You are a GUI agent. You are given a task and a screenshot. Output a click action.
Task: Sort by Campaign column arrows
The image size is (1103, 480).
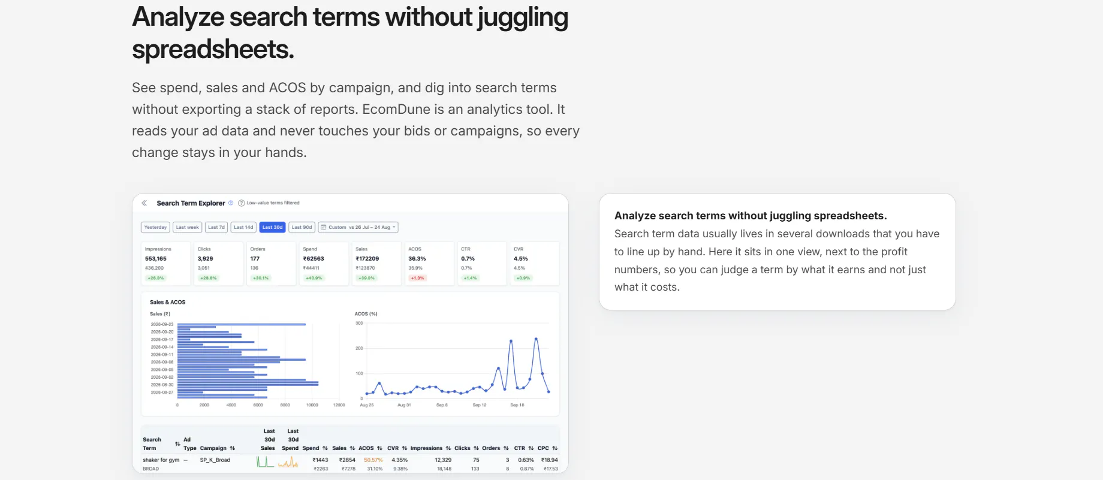click(233, 448)
